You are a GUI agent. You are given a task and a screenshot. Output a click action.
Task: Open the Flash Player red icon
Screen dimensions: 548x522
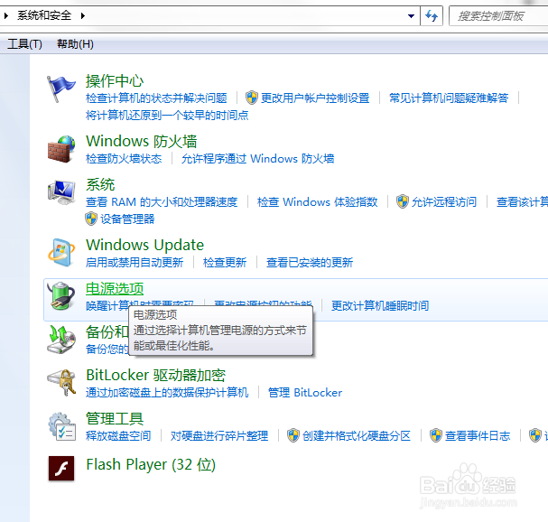61,469
